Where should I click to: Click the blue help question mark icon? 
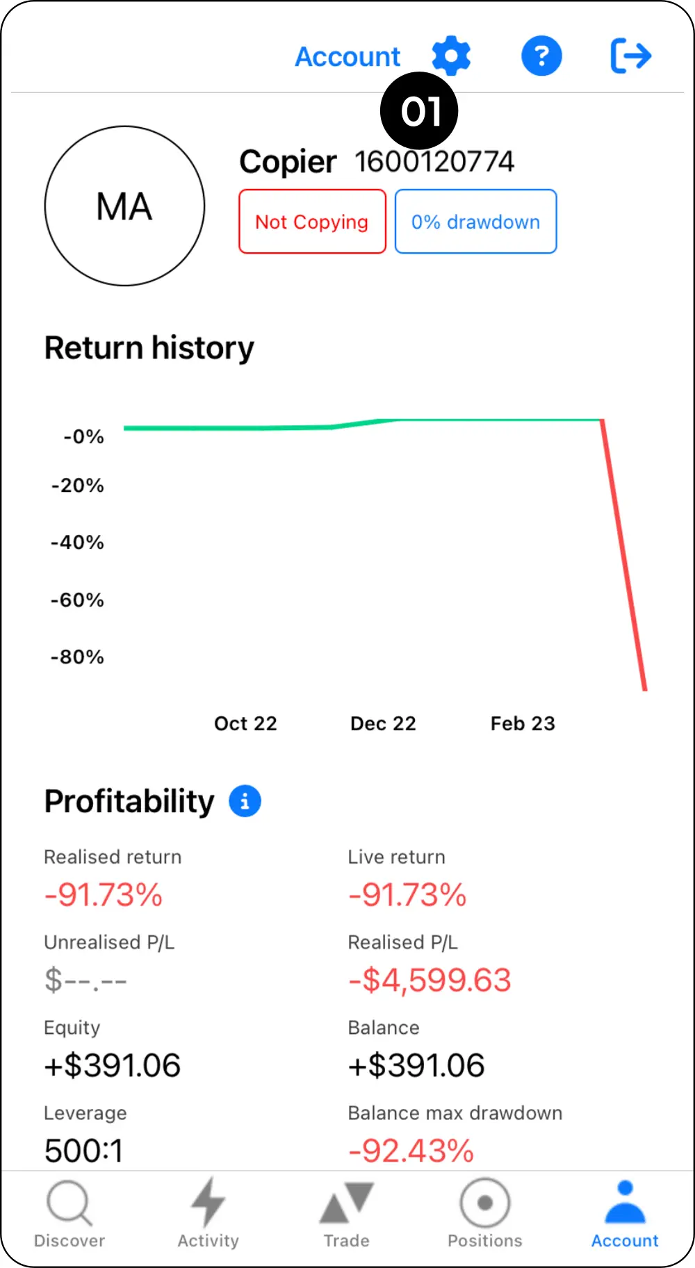(x=541, y=56)
